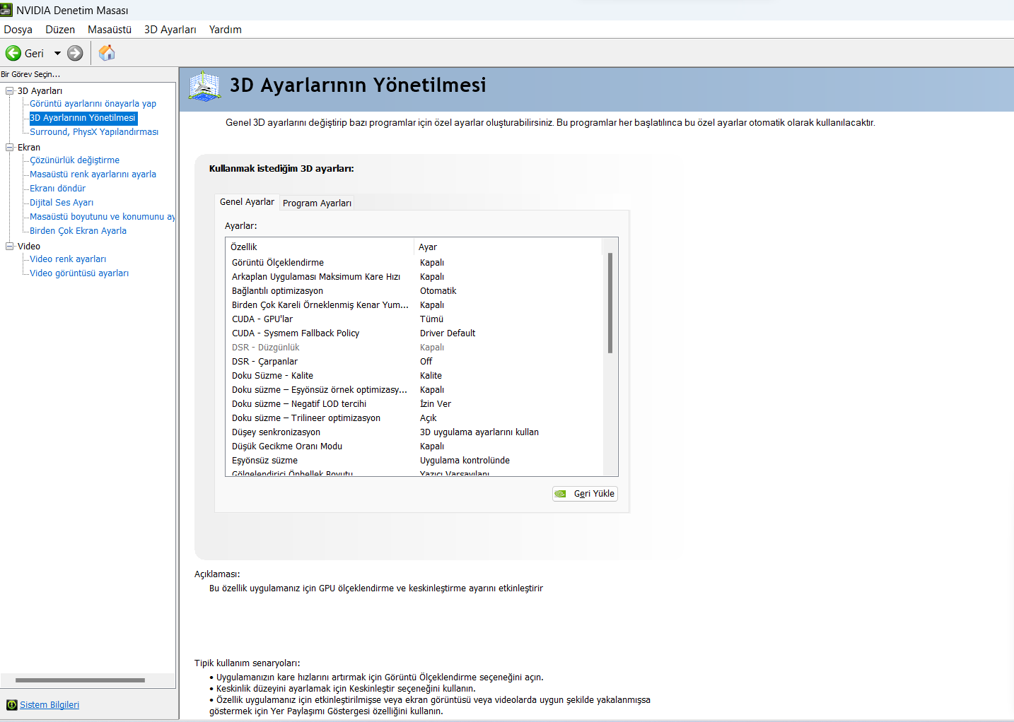Collapse the 3D Ayarları tree node

point(10,90)
